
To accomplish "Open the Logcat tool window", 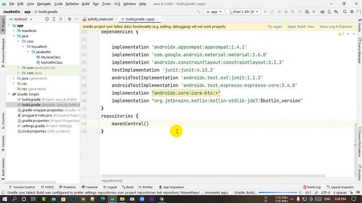I will pos(110,187).
